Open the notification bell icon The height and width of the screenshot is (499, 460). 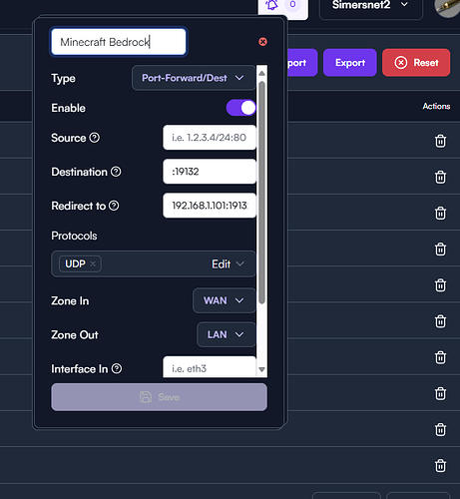(272, 5)
